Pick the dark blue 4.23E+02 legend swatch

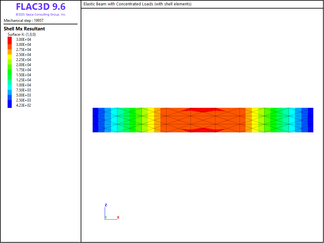pyautogui.click(x=10, y=105)
